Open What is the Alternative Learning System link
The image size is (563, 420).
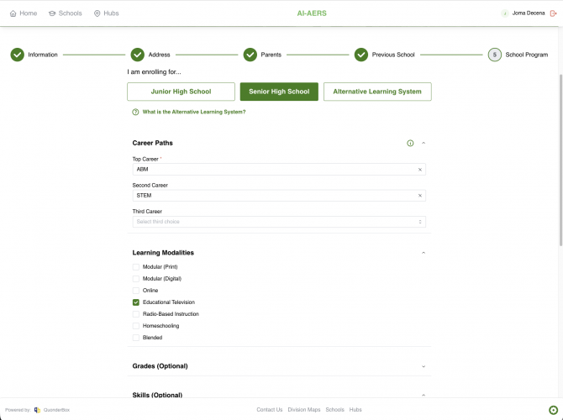194,112
